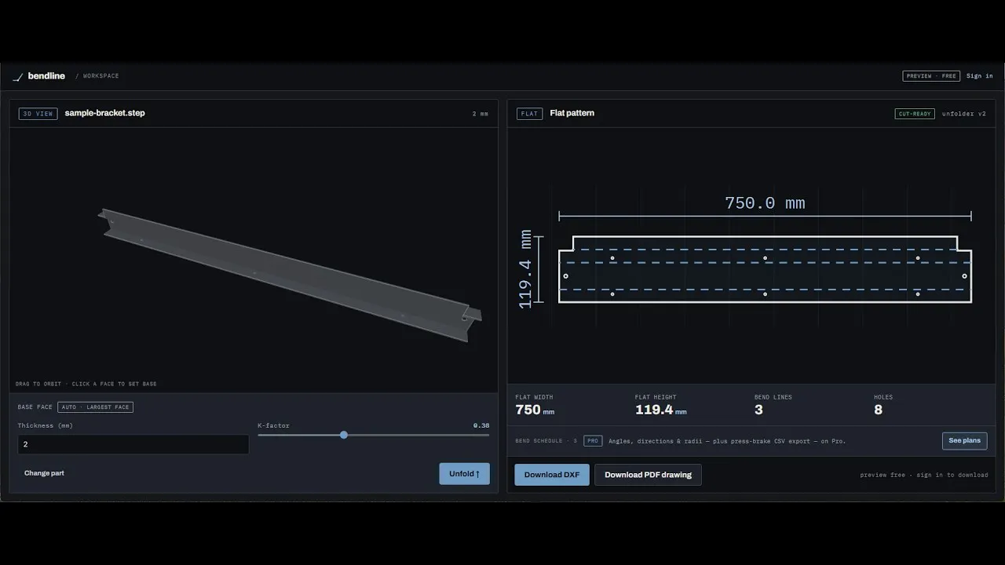
Task: Click Download DXF button
Action: coord(552,475)
